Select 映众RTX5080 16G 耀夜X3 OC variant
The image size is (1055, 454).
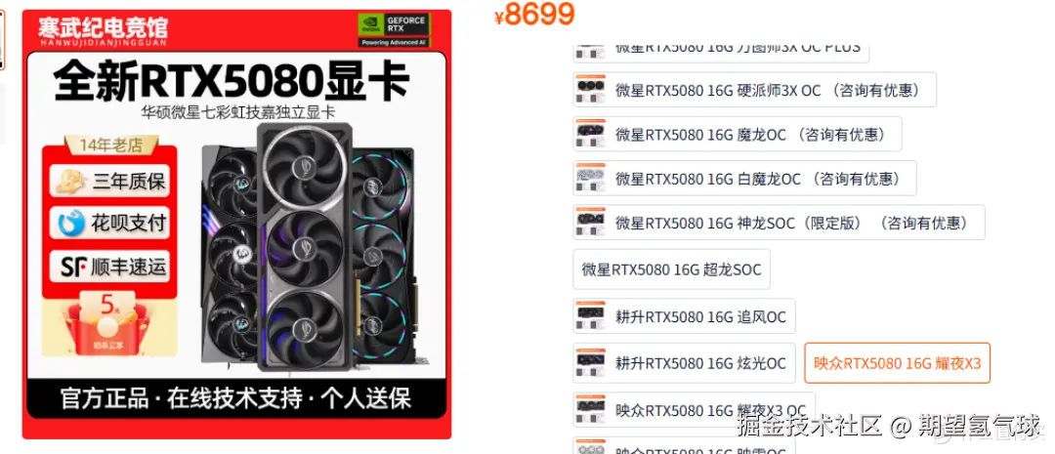[x=695, y=410]
